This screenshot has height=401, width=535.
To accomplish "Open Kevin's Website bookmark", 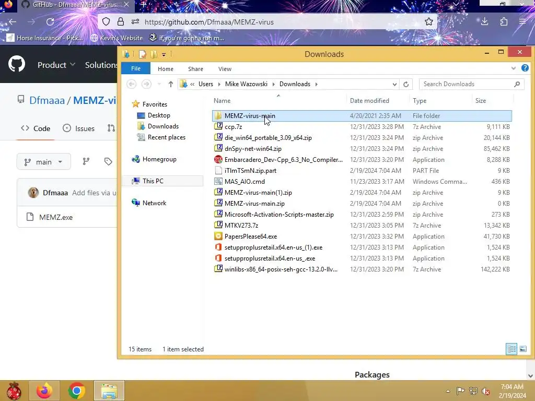I will (x=117, y=38).
